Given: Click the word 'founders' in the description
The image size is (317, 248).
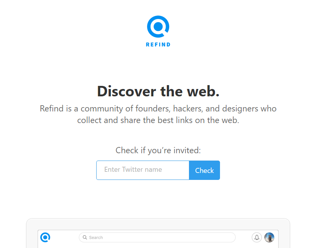Looking at the screenshot, I should pos(153,109).
